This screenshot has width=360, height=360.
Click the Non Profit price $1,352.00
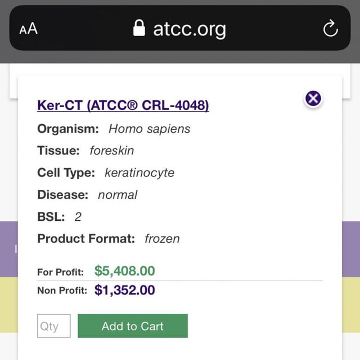124,290
